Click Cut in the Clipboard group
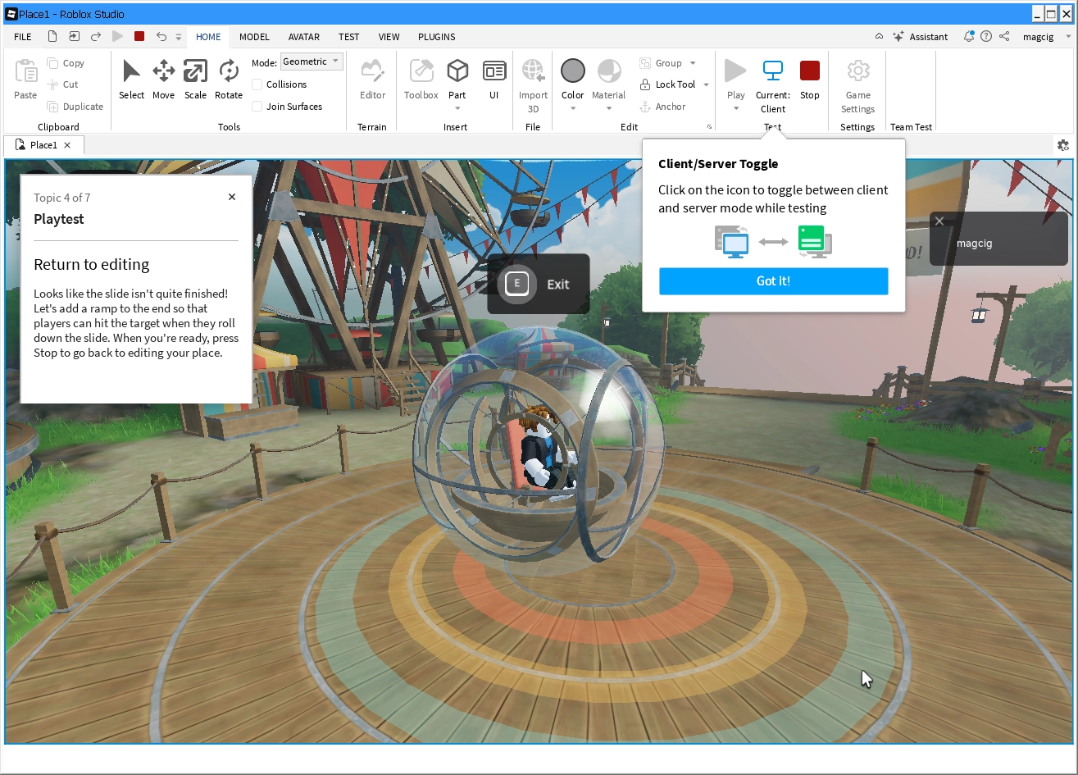Viewport: 1078px width, 775px height. pos(63,84)
